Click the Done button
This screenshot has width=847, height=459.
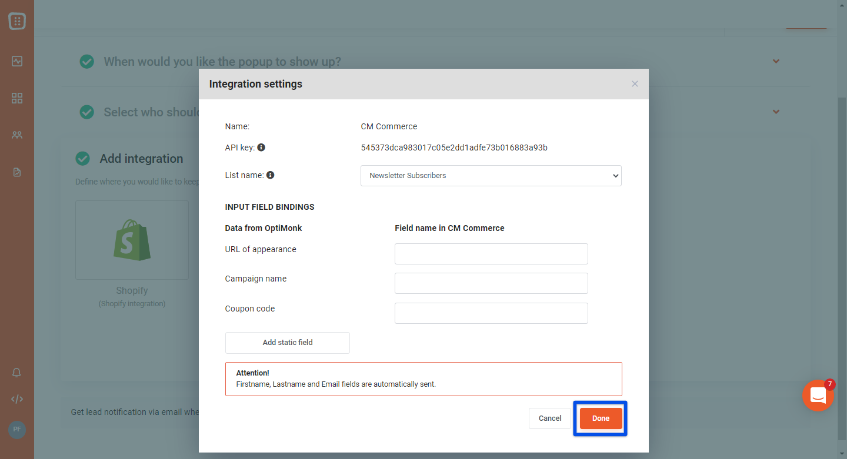[601, 418]
